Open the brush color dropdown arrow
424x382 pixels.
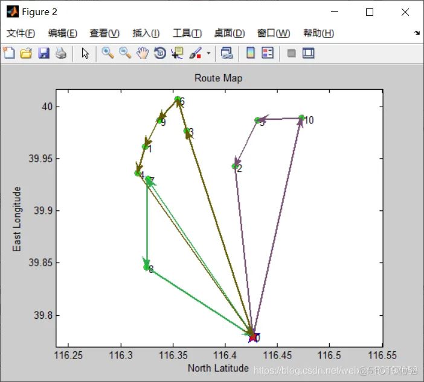pyautogui.click(x=208, y=53)
